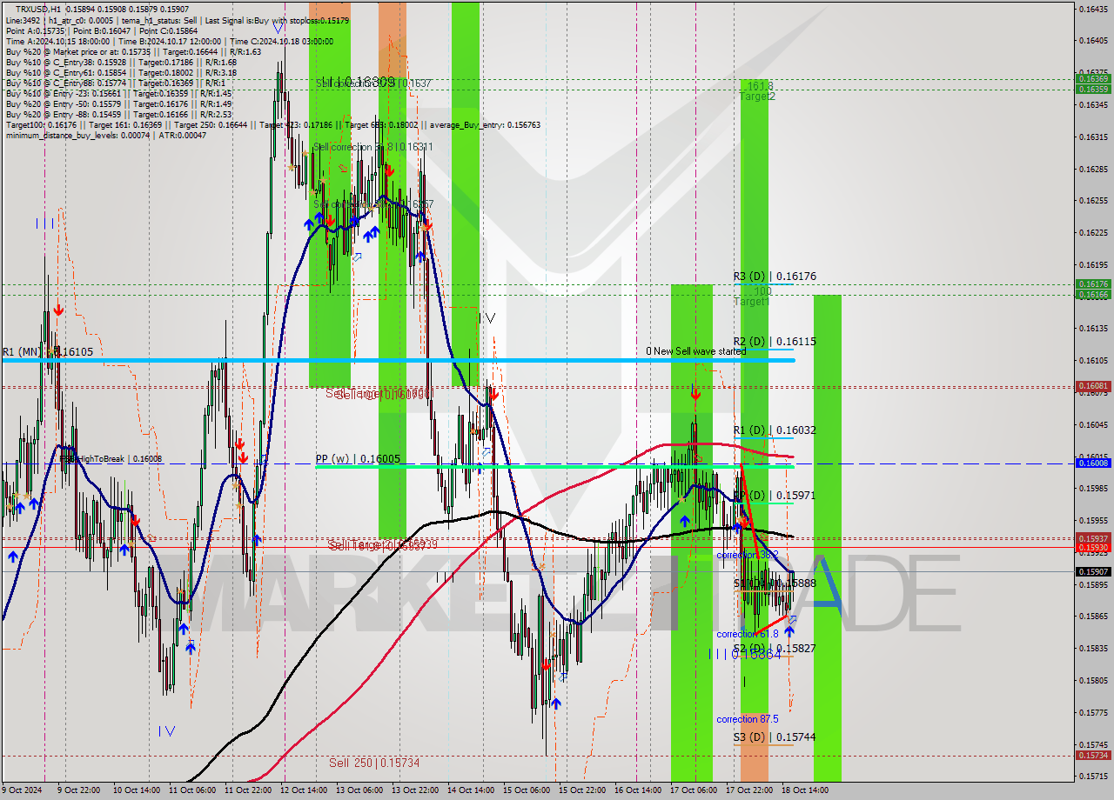Click the 'Target2' label
This screenshot has height=800, width=1114.
pyautogui.click(x=757, y=97)
